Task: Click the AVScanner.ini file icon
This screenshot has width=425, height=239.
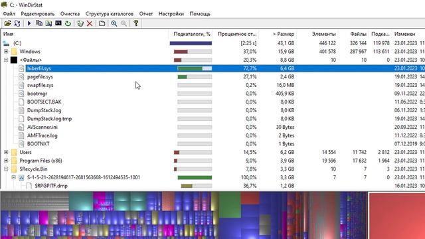Action: (21, 127)
